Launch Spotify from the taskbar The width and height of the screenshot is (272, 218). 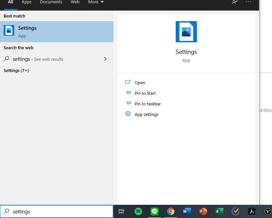[x=138, y=211]
